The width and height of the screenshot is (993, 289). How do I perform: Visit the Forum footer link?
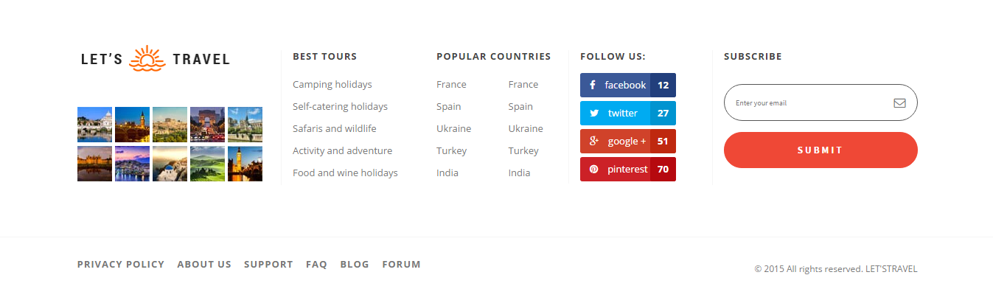pyautogui.click(x=401, y=264)
